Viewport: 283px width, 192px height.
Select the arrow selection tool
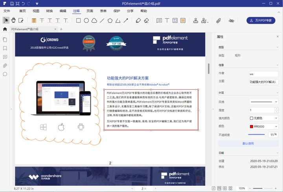click(x=6, y=20)
